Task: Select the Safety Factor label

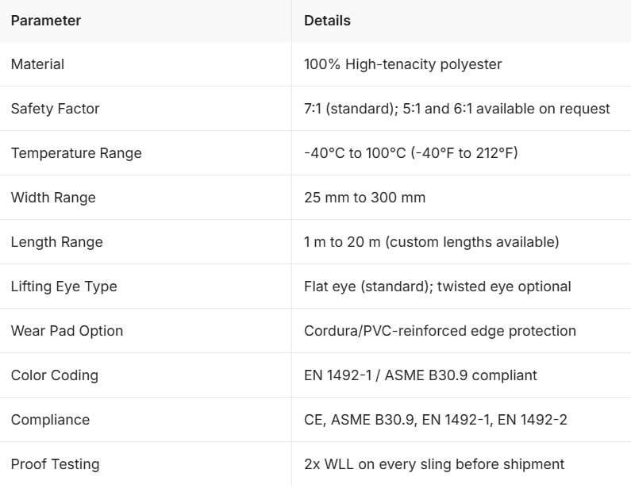Action: (55, 109)
